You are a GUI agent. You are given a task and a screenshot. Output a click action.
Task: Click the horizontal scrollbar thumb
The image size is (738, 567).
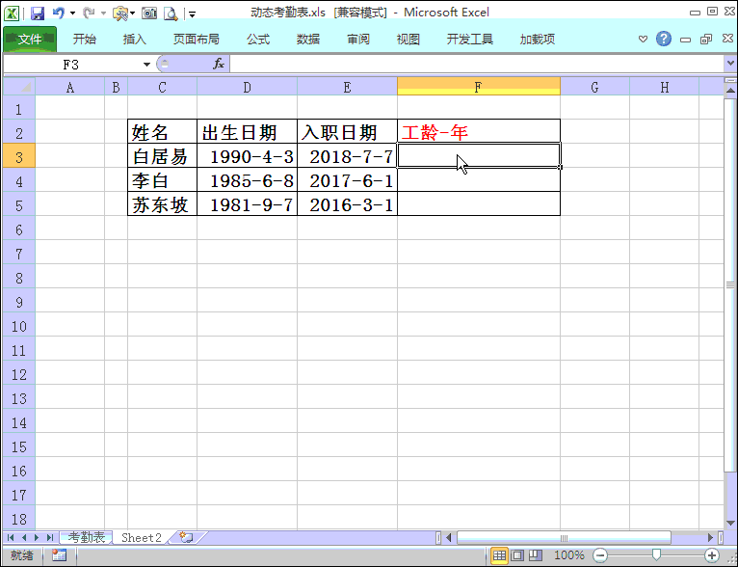coord(564,538)
